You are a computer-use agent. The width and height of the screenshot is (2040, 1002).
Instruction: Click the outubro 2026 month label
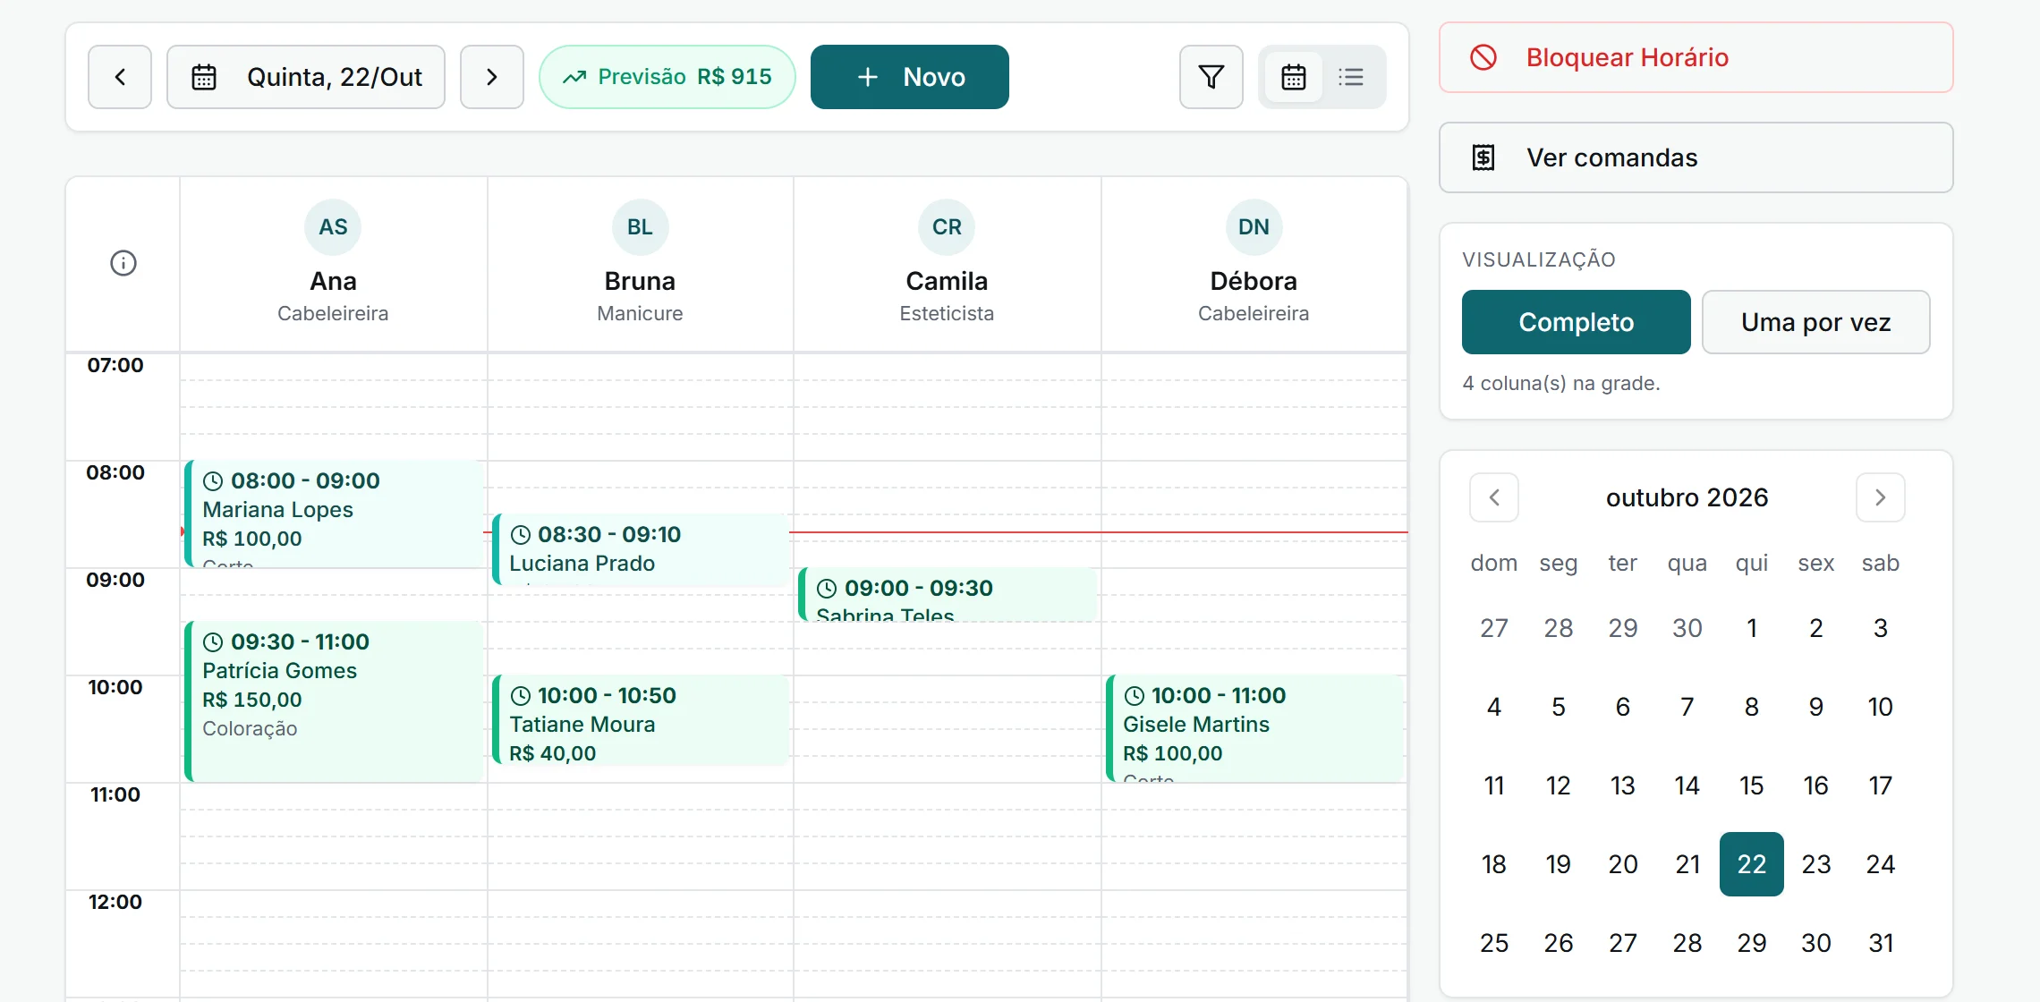[x=1687, y=497]
